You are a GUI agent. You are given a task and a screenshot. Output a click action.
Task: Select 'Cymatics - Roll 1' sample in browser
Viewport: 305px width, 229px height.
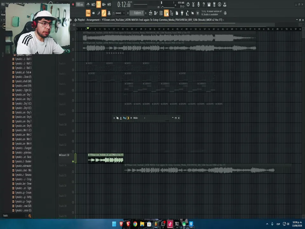click(23, 59)
